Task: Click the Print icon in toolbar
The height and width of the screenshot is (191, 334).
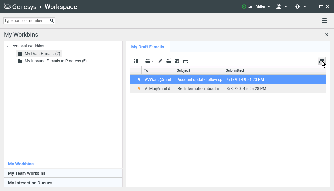Action: (186, 61)
